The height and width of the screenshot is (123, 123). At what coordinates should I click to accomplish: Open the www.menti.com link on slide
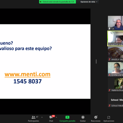click(x=27, y=74)
